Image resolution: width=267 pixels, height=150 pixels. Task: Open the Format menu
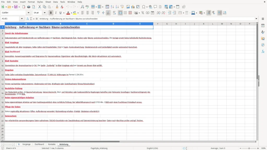[x=31, y=2]
